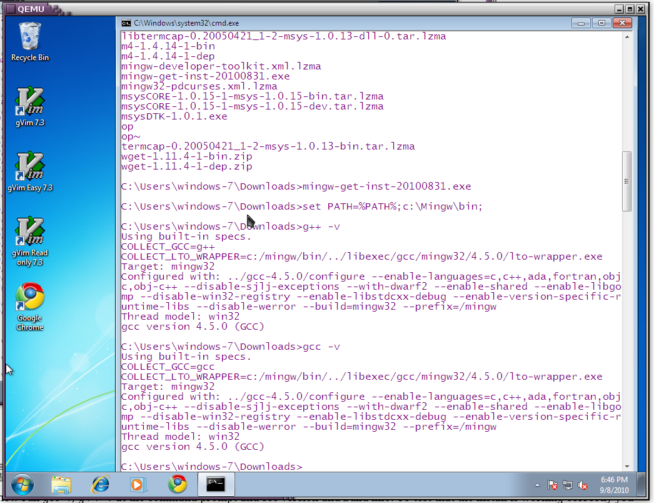This screenshot has height=503, width=654.
Task: Launch Windows Media Player from the taskbar
Action: coord(138,484)
